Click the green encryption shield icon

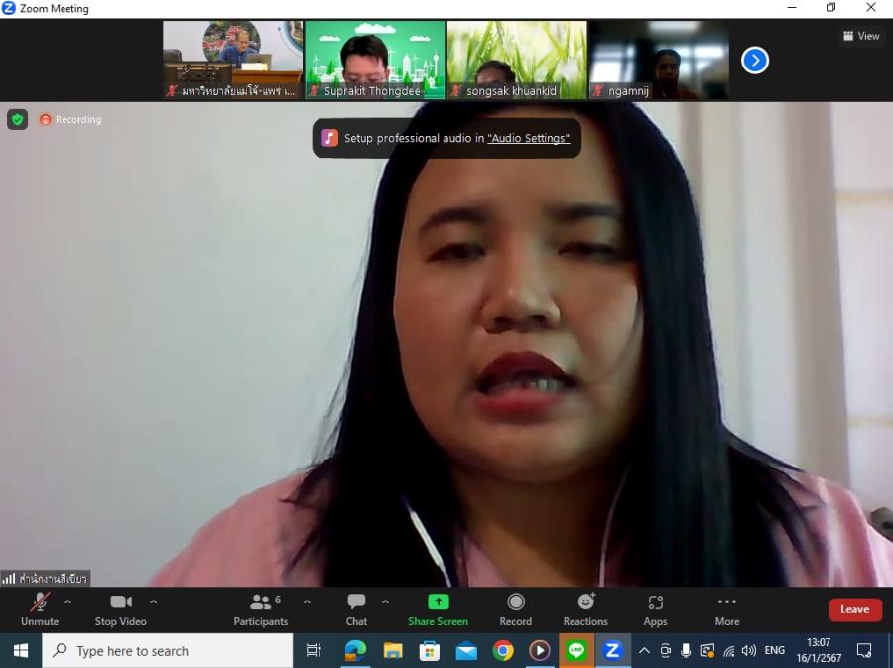(x=18, y=119)
